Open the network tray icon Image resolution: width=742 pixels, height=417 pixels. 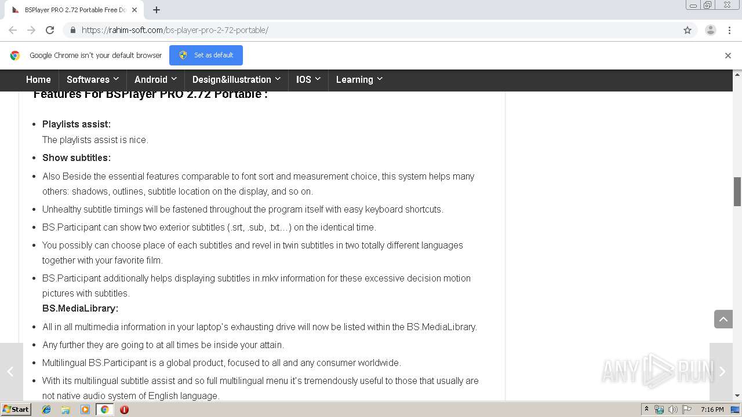coord(659,409)
